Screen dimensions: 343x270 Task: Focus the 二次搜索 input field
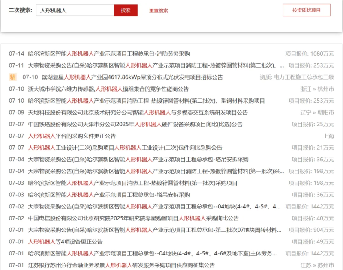[75, 10]
